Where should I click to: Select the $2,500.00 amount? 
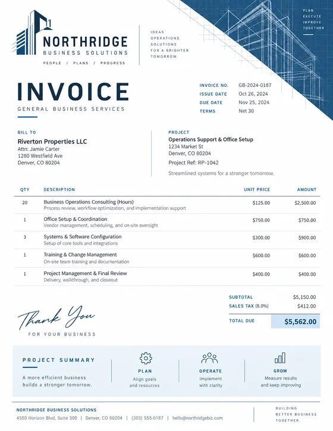click(x=305, y=203)
